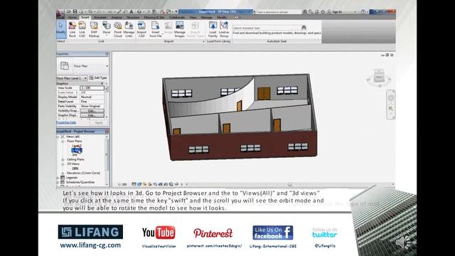Select the highlighted Level 1 floor plan
455x256 pixels.
tap(77, 150)
